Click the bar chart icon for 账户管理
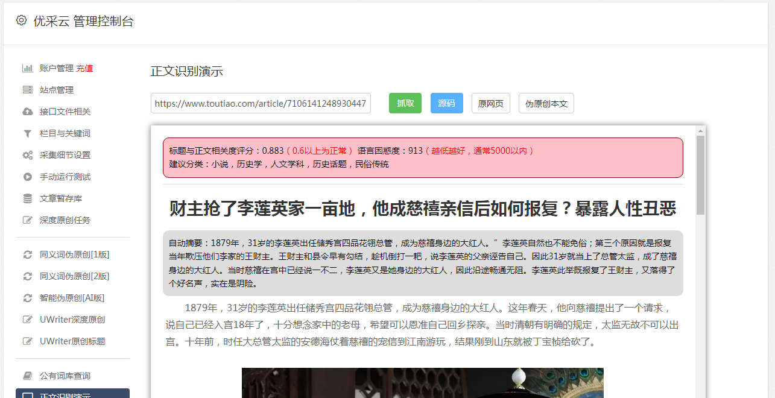Screen dimensions: 775x398 click(x=27, y=68)
